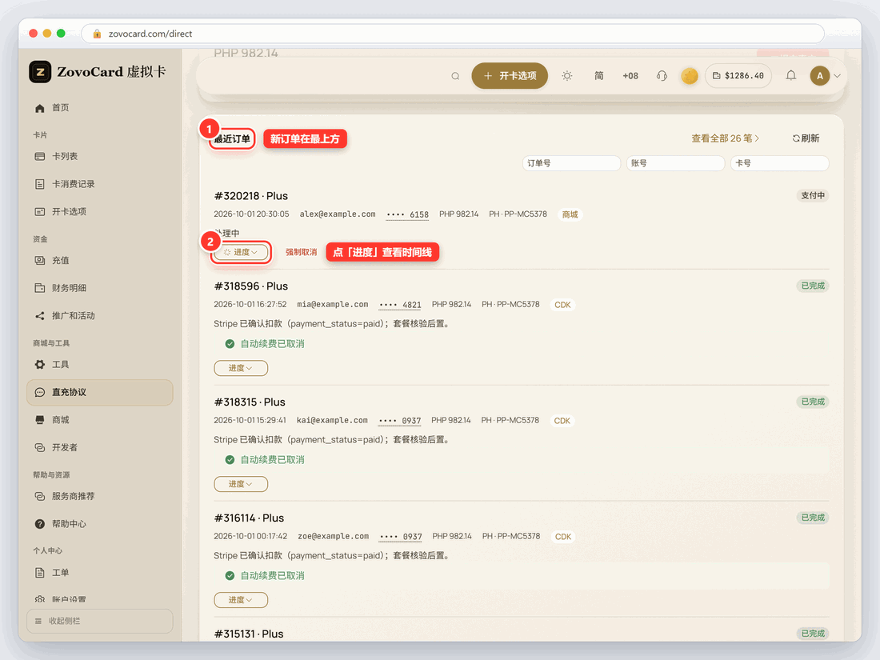The image size is (880, 660).
Task: Click the 开卡选项 gold button
Action: coord(510,76)
